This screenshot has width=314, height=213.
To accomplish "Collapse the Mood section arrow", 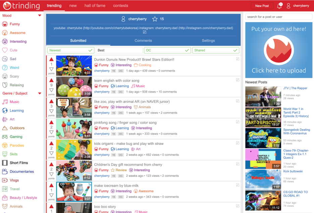I will (x=40, y=15).
